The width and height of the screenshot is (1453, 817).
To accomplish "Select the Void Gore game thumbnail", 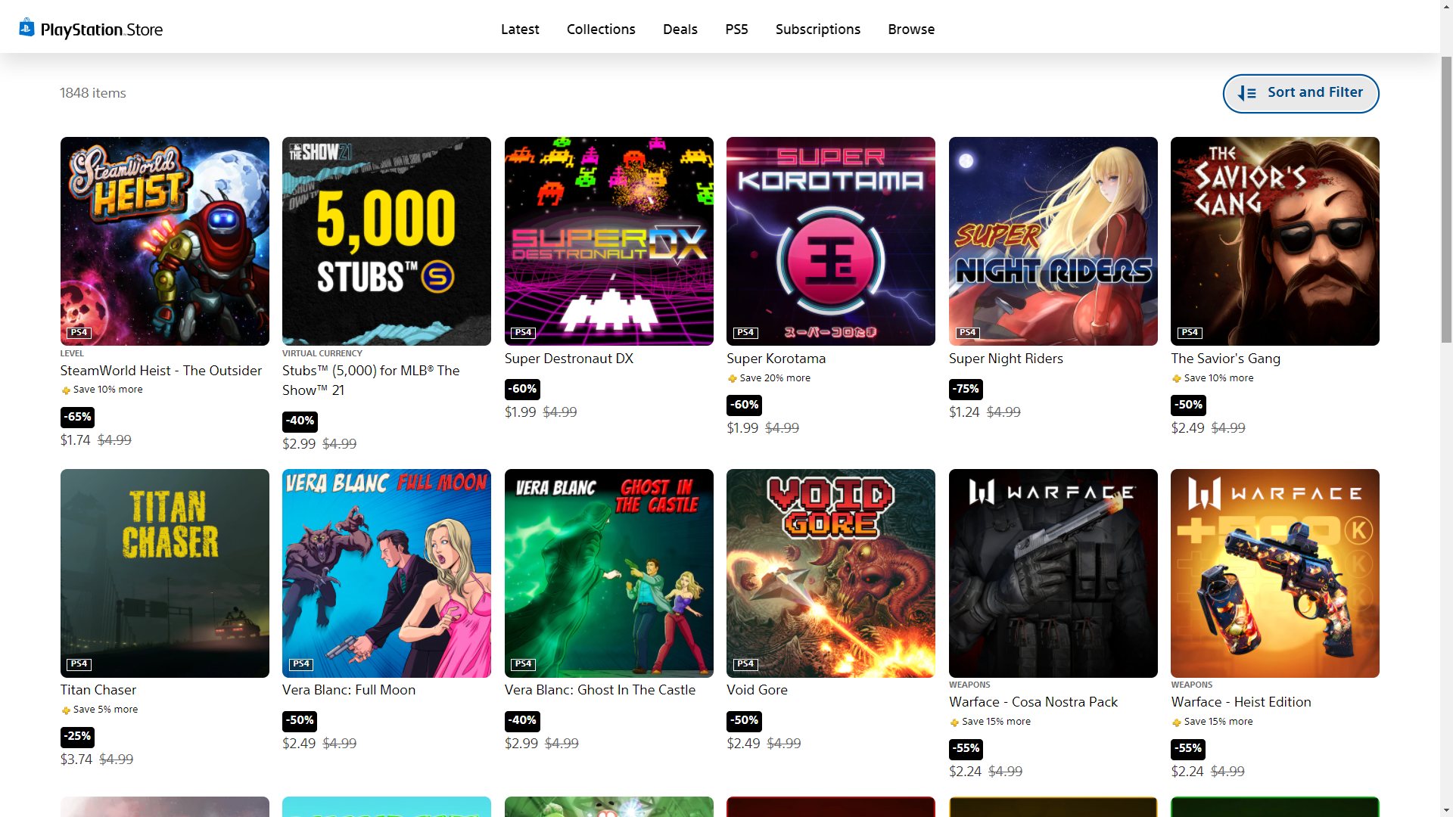I will (x=830, y=573).
